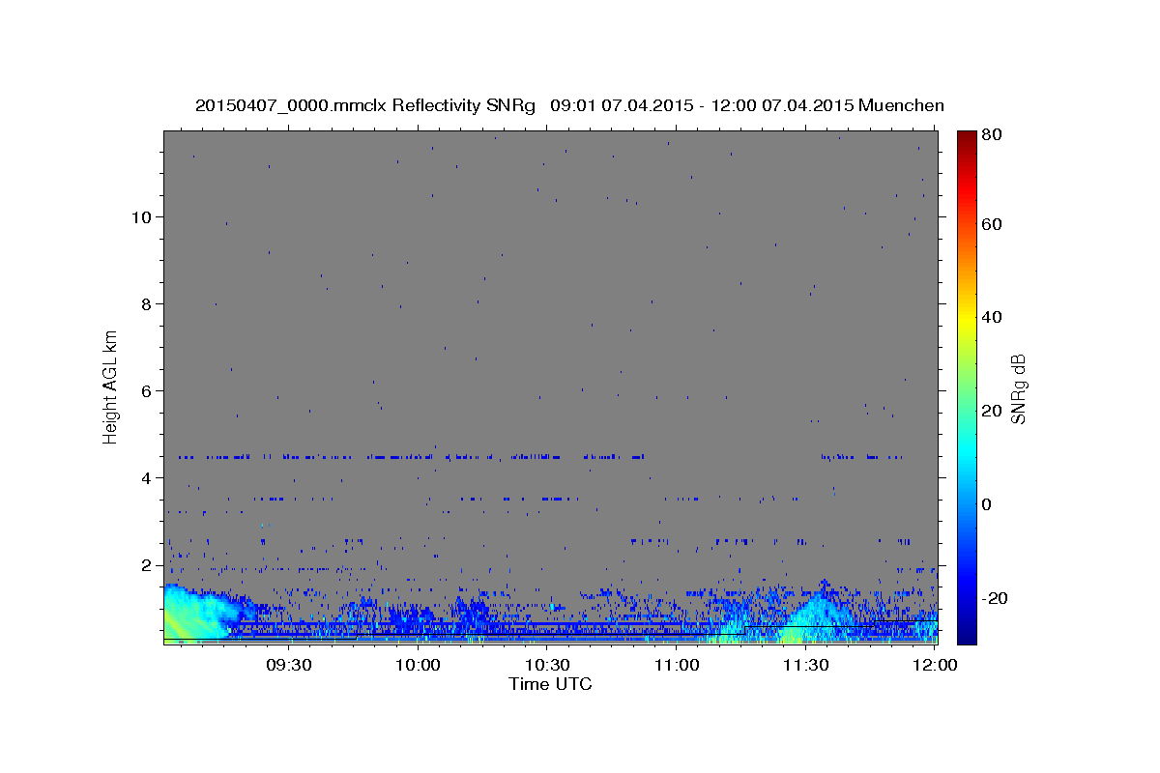Viewport: 1160px width, 773px height.
Task: Pick the yellow band of the colorbar
Action: tap(967, 319)
